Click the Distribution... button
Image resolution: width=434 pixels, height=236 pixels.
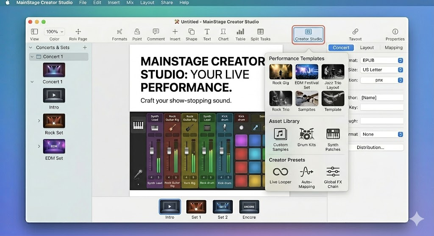coord(370,147)
